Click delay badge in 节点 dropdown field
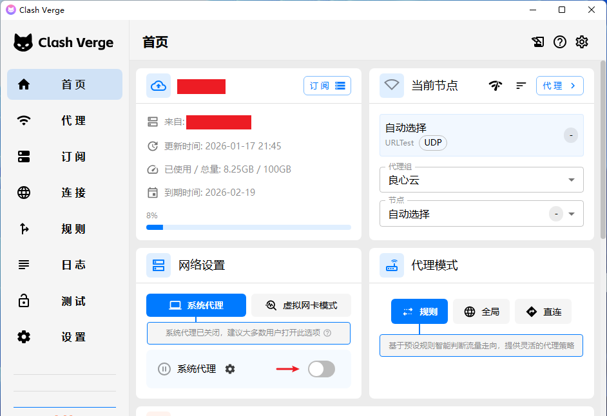607x416 pixels. [x=556, y=214]
